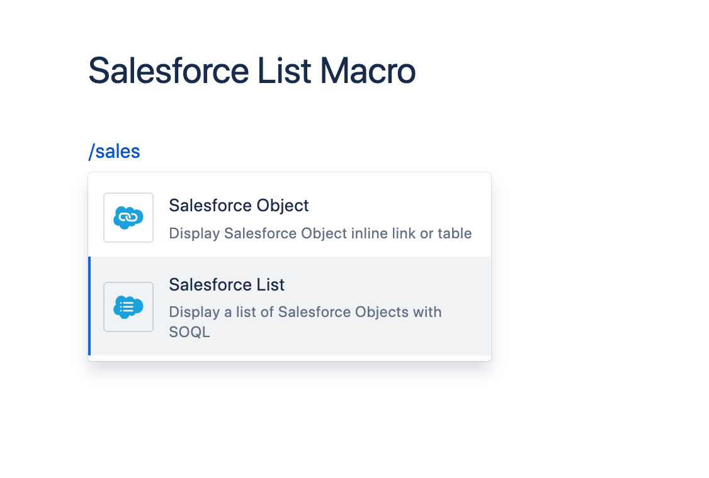Click "Display Salesforce Object inline link or table"
The height and width of the screenshot is (478, 709).
pos(320,233)
